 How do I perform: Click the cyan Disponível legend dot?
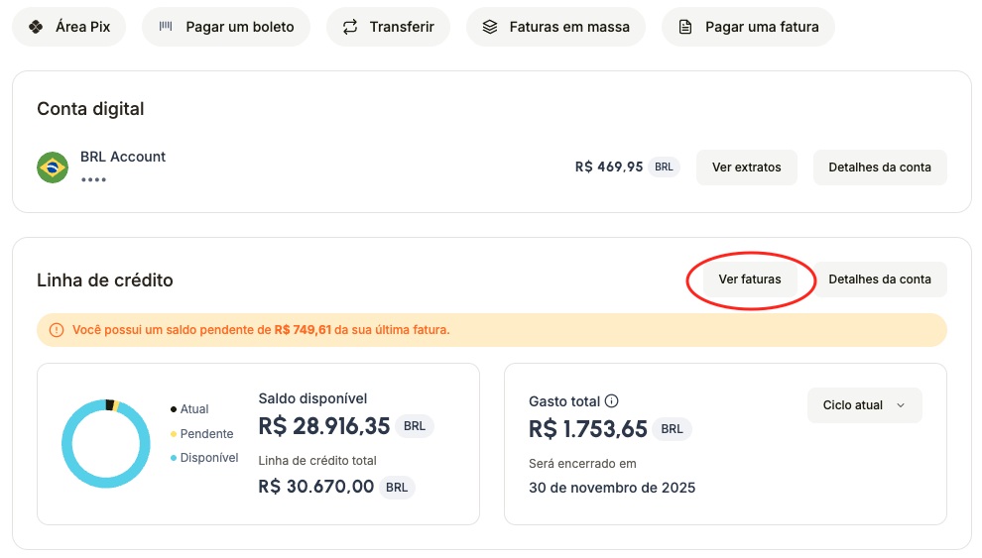pos(174,458)
